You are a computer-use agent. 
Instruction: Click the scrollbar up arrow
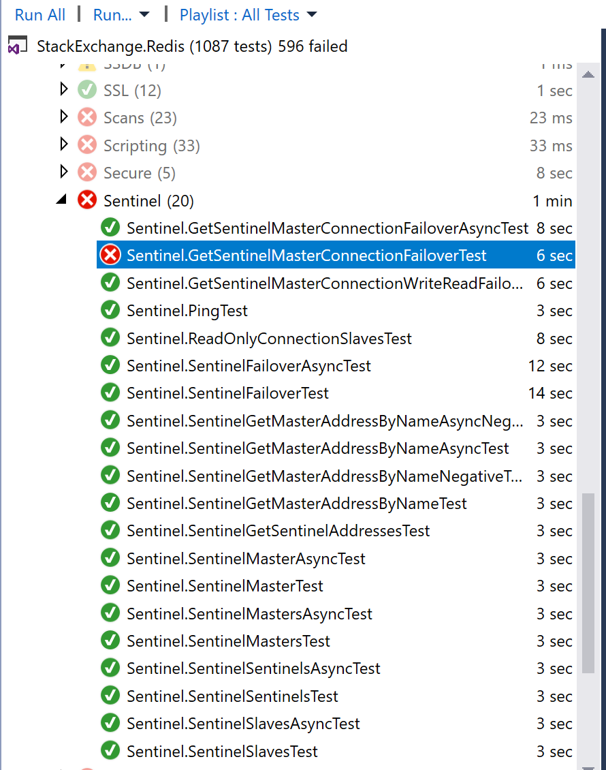[588, 75]
